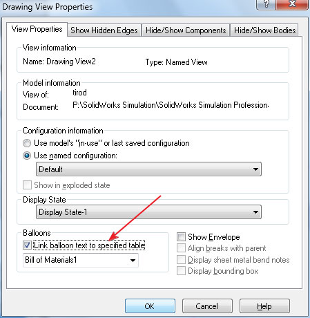Close the Drawing View Properties window
This screenshot has height=318, width=310.
(x=292, y=4)
